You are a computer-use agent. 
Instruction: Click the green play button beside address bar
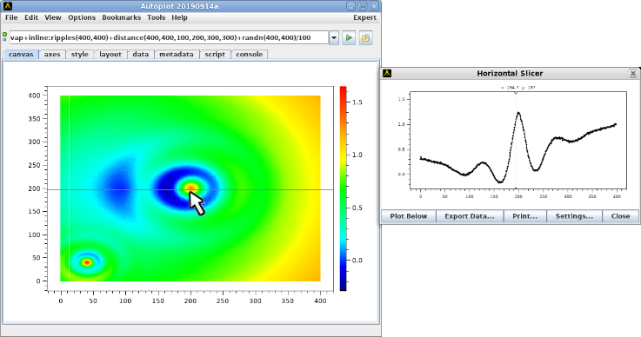click(349, 37)
